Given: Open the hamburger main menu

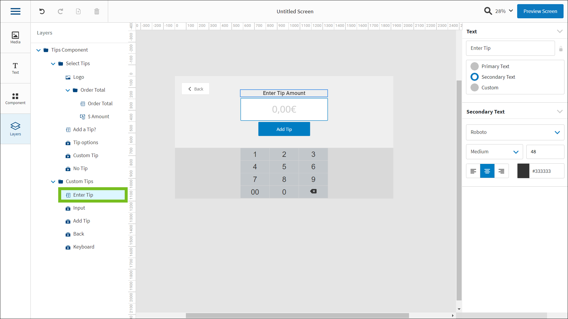Looking at the screenshot, I should [15, 11].
